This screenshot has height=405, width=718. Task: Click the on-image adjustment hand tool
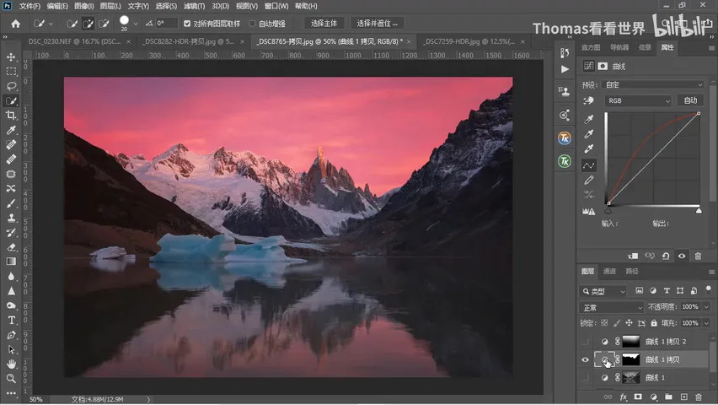[x=589, y=101]
